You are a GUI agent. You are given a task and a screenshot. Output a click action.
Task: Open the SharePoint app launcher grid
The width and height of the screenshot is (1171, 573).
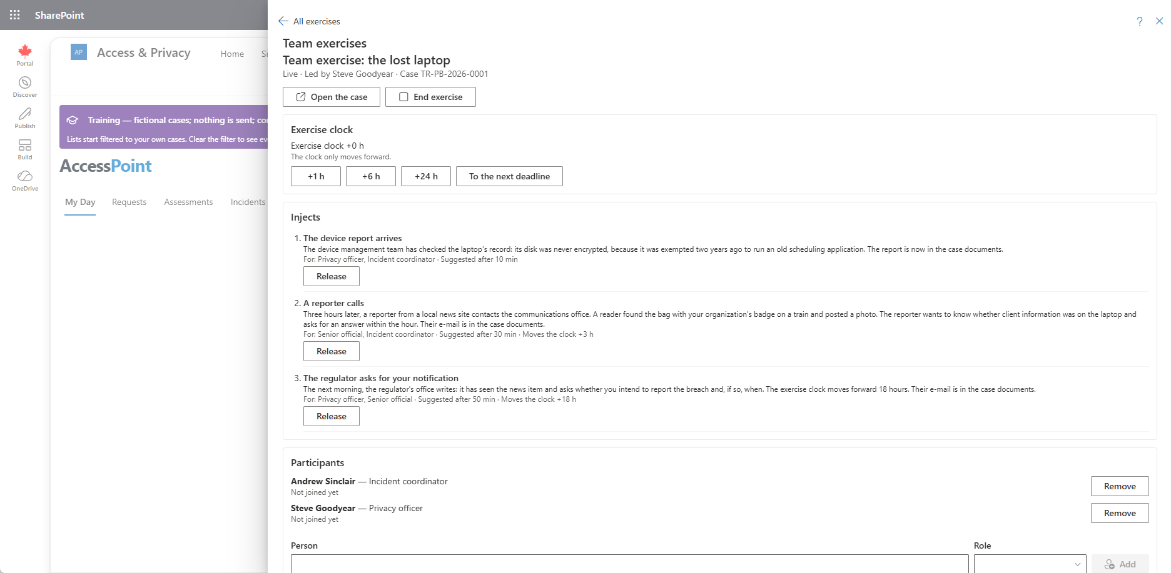(x=15, y=15)
